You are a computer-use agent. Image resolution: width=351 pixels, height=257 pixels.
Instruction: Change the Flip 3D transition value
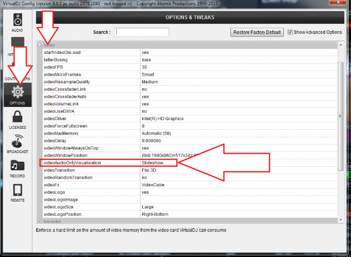pos(149,170)
